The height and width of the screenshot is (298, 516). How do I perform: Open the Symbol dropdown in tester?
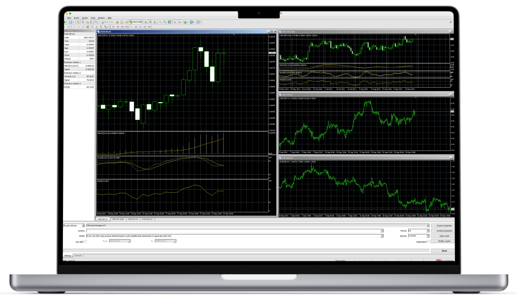pos(382,231)
